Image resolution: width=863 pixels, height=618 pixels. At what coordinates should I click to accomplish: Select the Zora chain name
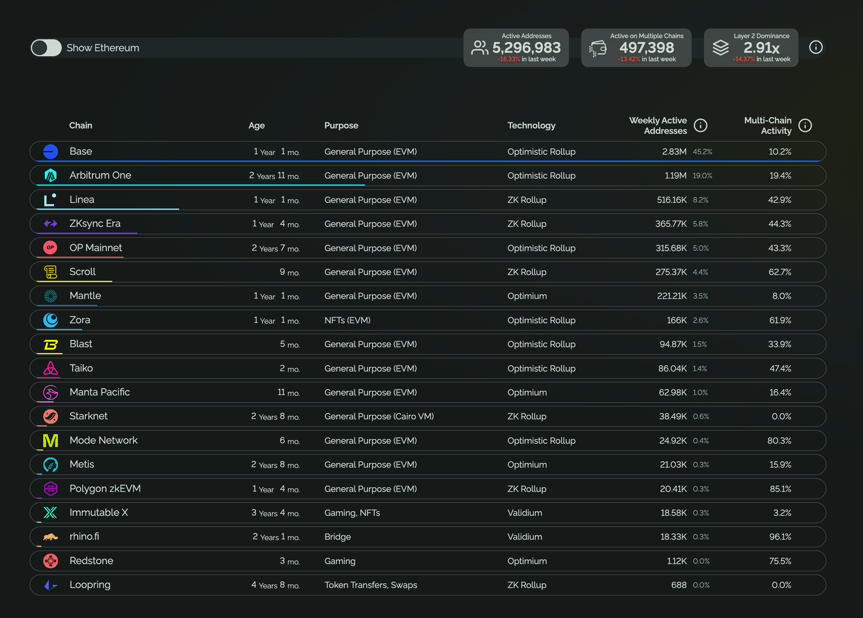(80, 320)
